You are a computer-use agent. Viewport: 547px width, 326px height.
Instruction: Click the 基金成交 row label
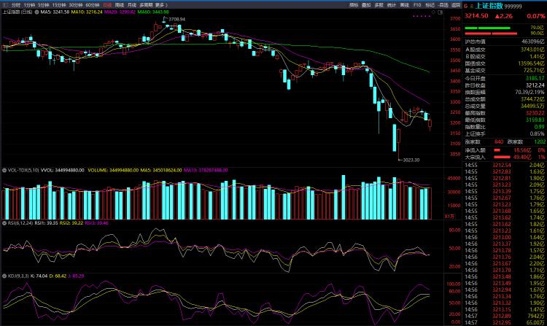coord(475,71)
